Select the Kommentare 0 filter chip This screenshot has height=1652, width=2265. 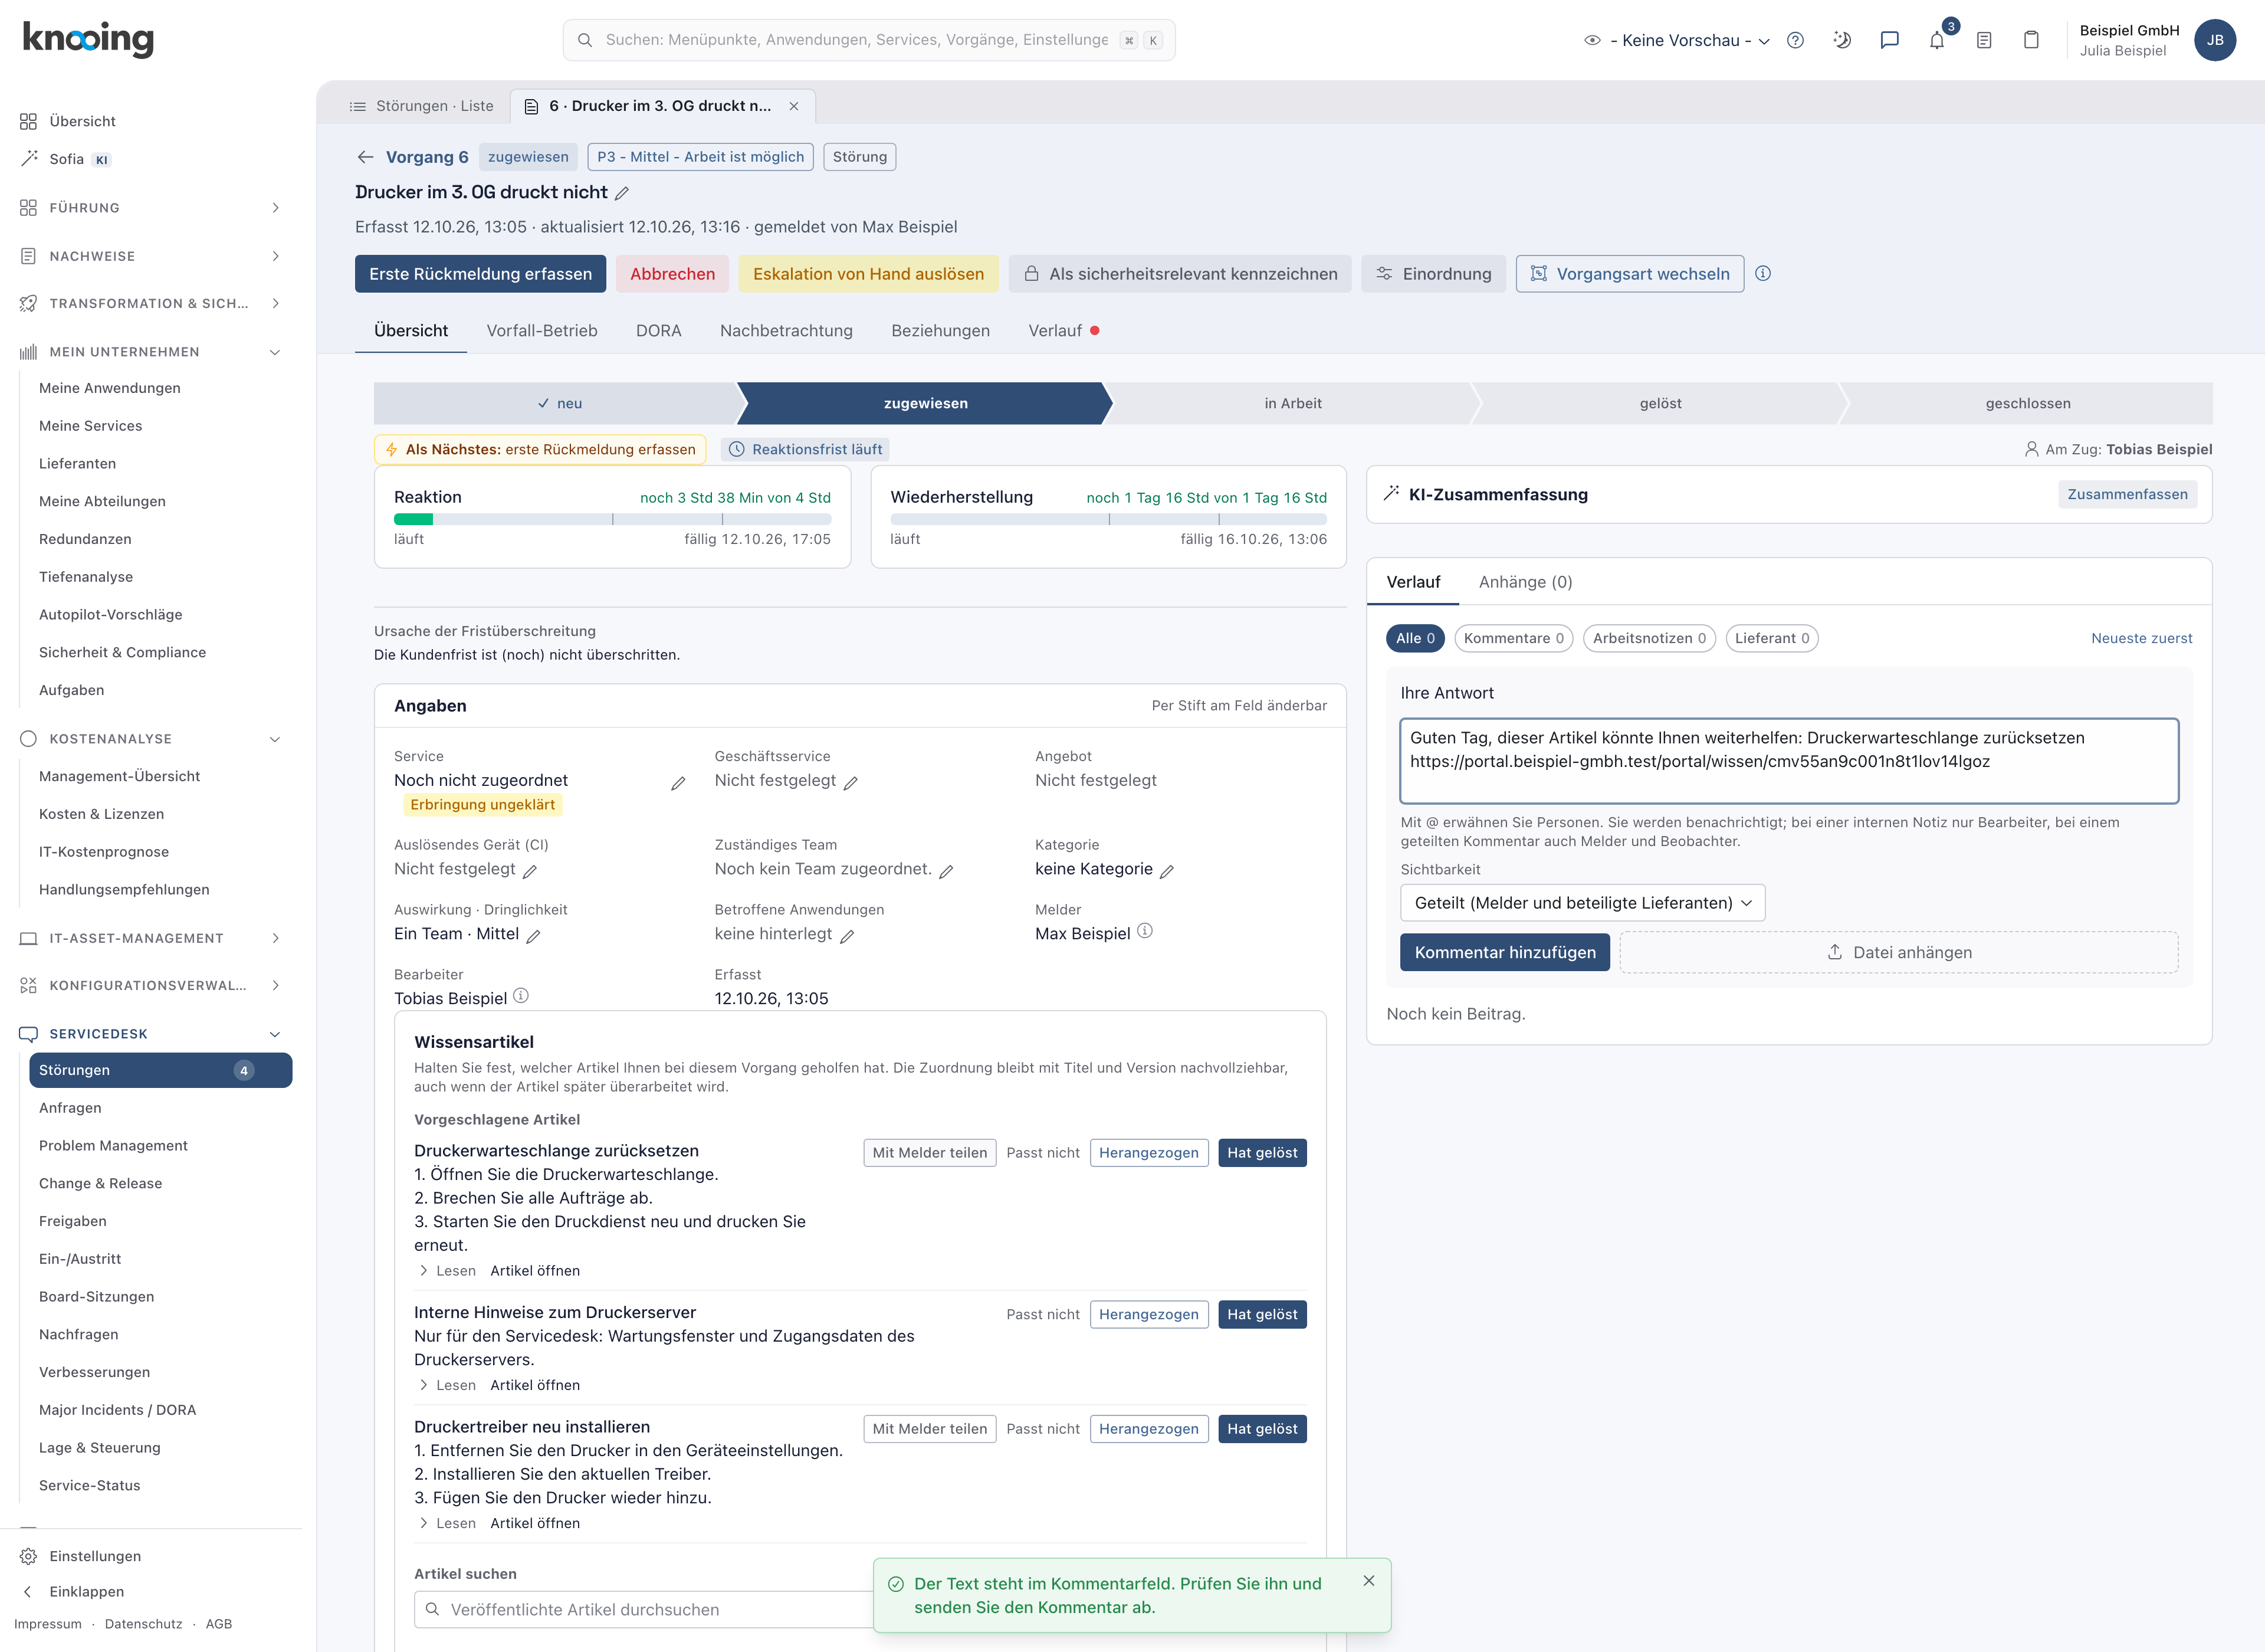pyautogui.click(x=1514, y=638)
